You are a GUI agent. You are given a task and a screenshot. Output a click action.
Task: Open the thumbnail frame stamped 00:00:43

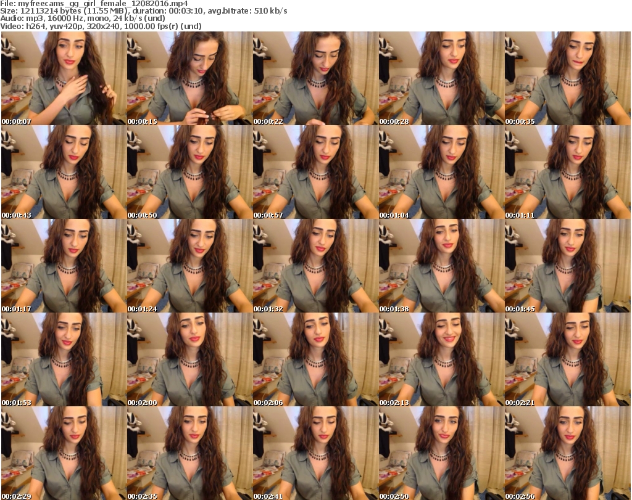(64, 172)
